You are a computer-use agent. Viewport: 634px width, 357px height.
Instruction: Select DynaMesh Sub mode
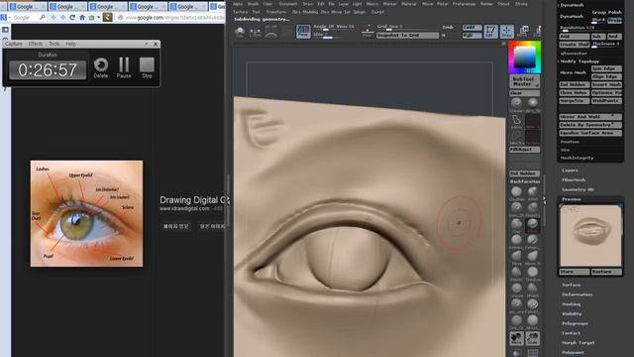pyautogui.click(x=598, y=36)
